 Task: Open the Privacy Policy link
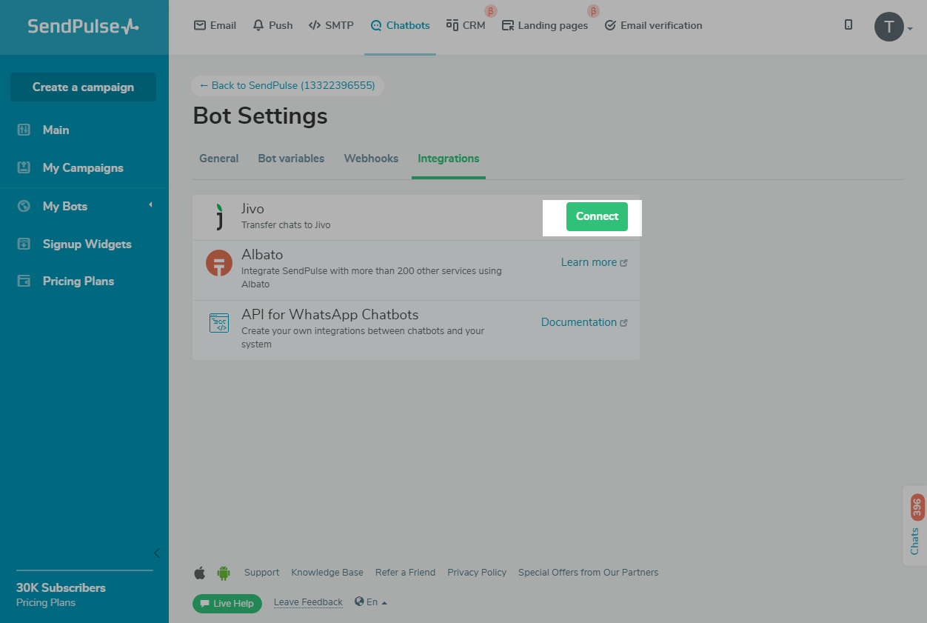(x=477, y=573)
